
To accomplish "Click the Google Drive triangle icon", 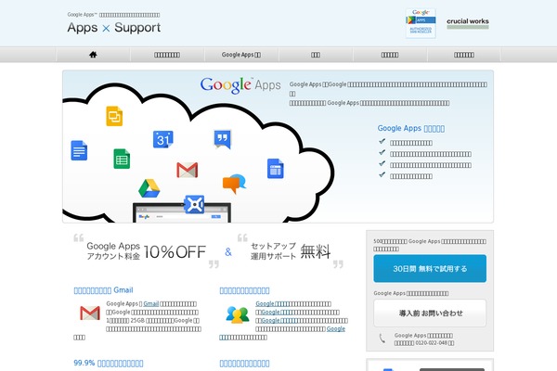I will 149,188.
